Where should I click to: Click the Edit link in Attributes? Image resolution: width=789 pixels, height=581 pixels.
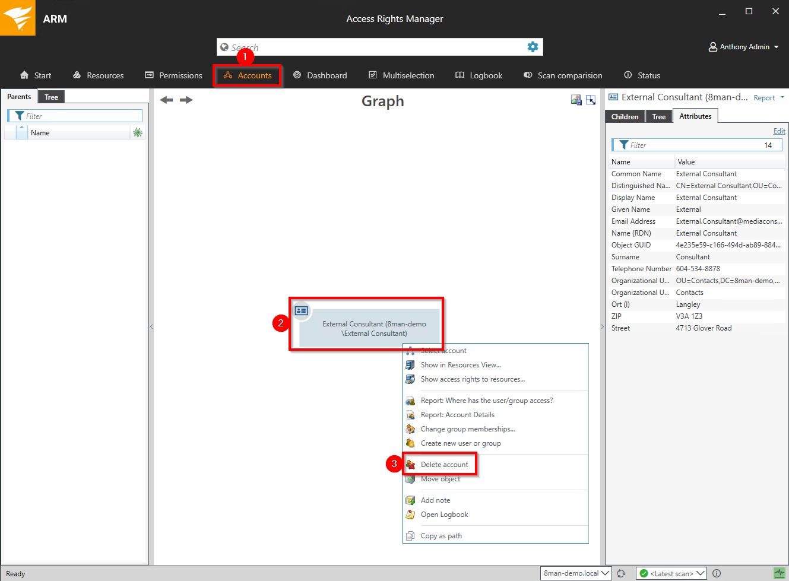pyautogui.click(x=779, y=131)
